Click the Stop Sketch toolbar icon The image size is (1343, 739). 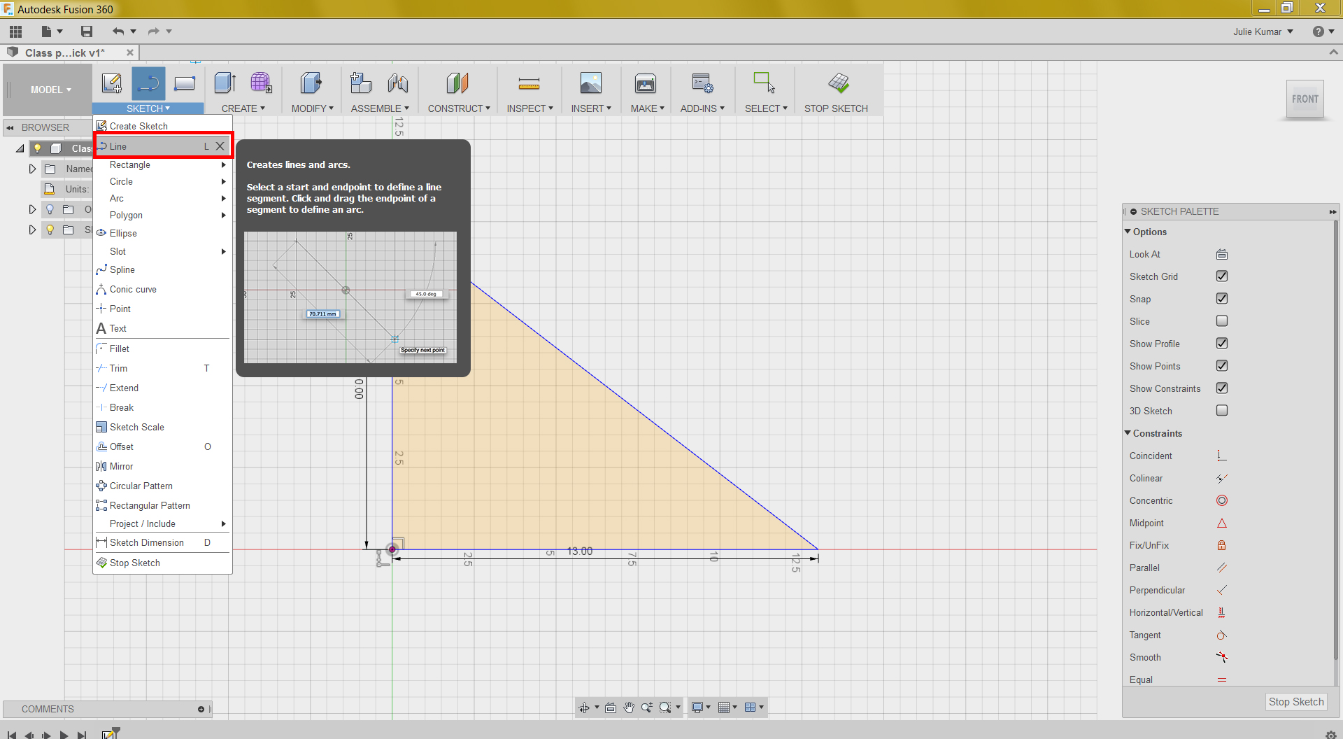tap(838, 84)
